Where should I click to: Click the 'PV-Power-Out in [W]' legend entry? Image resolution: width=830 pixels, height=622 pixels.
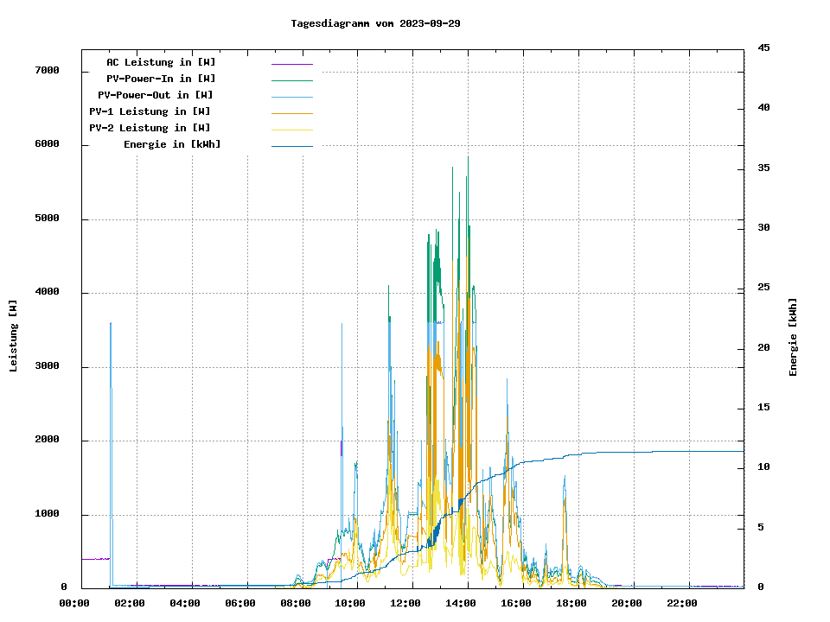click(x=156, y=95)
